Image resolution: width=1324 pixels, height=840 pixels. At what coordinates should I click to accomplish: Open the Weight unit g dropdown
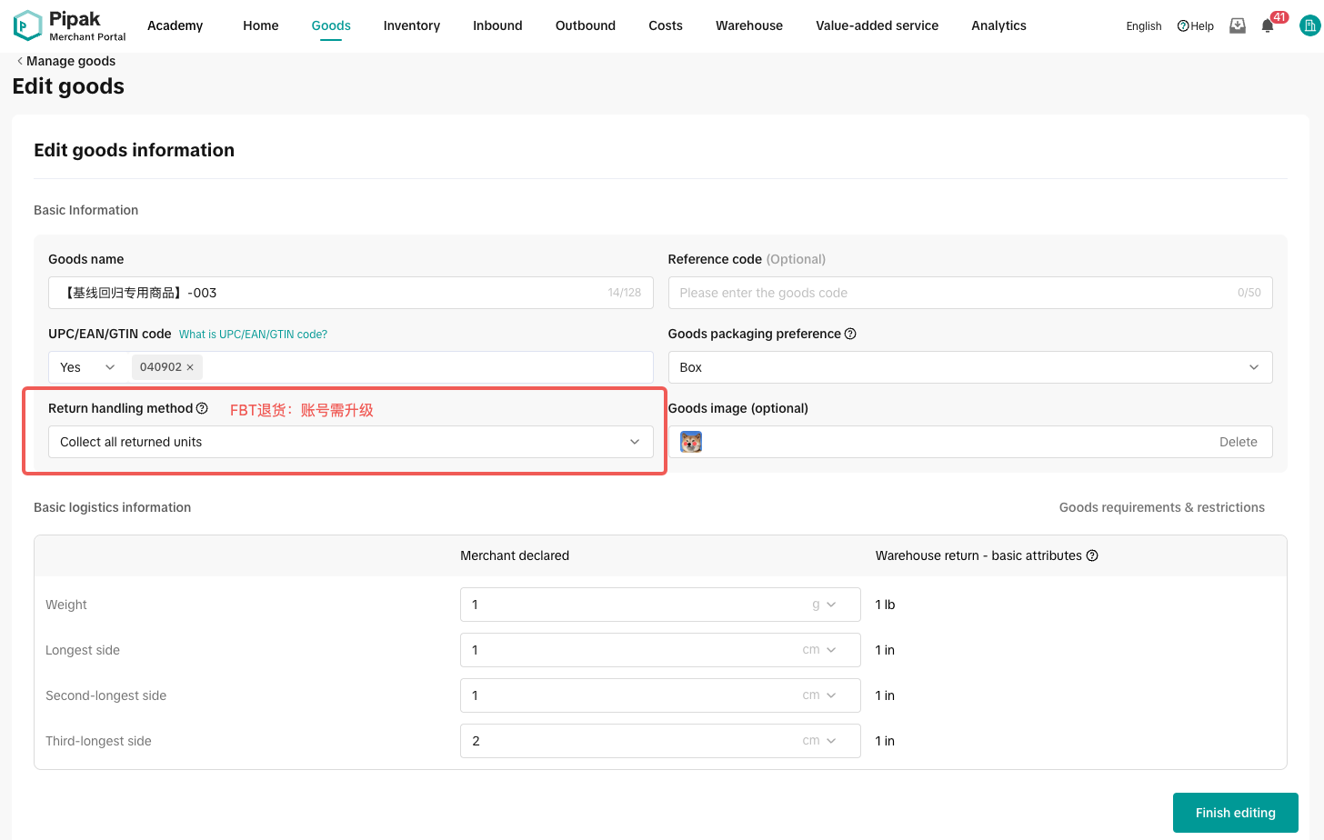(x=824, y=605)
